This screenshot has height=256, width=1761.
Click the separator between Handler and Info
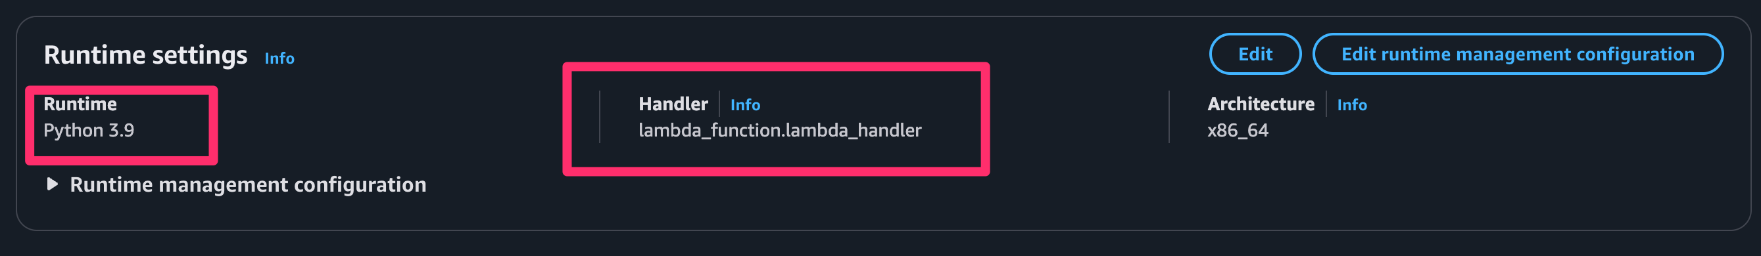[x=719, y=104]
